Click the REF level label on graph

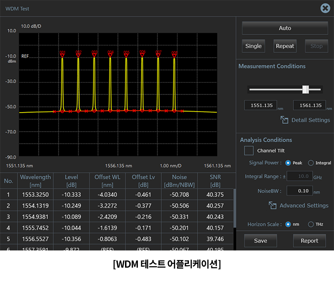tap(25, 56)
